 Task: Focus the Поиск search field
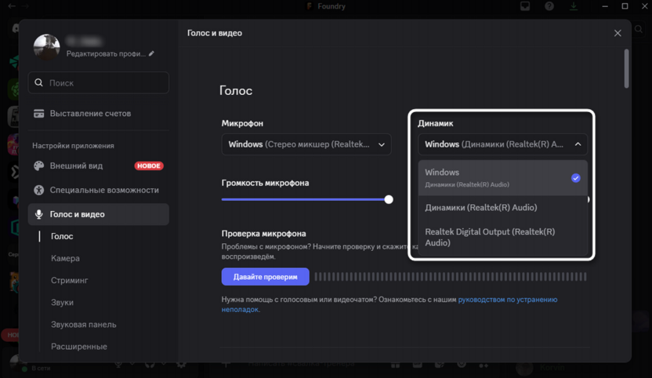click(x=99, y=82)
